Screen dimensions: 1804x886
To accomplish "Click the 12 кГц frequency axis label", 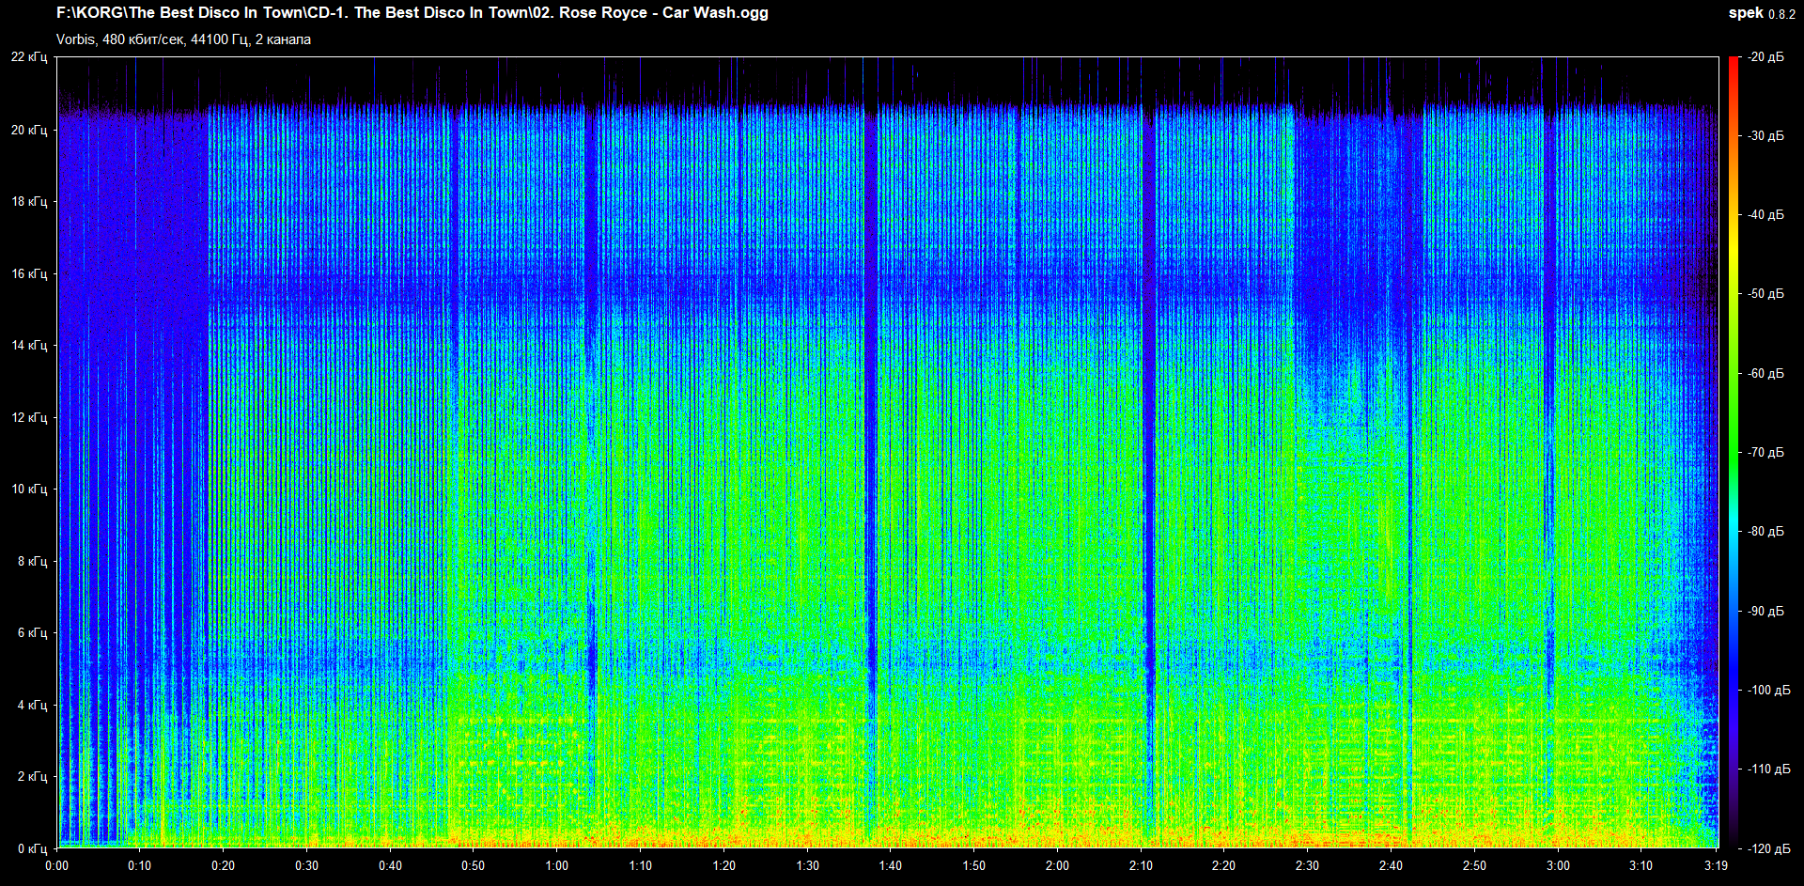I will tap(29, 417).
